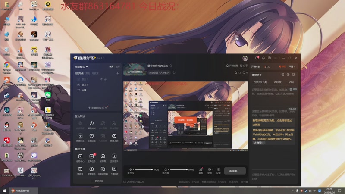Open Steam desktop shortcut
Viewport: 345px width, 194px height.
pyautogui.click(x=6, y=96)
